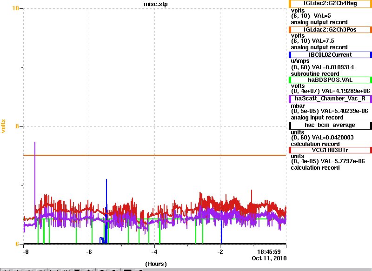Click "calculation record" under hac_bcm_average
Screen dimensions: 372x271
point(315,144)
